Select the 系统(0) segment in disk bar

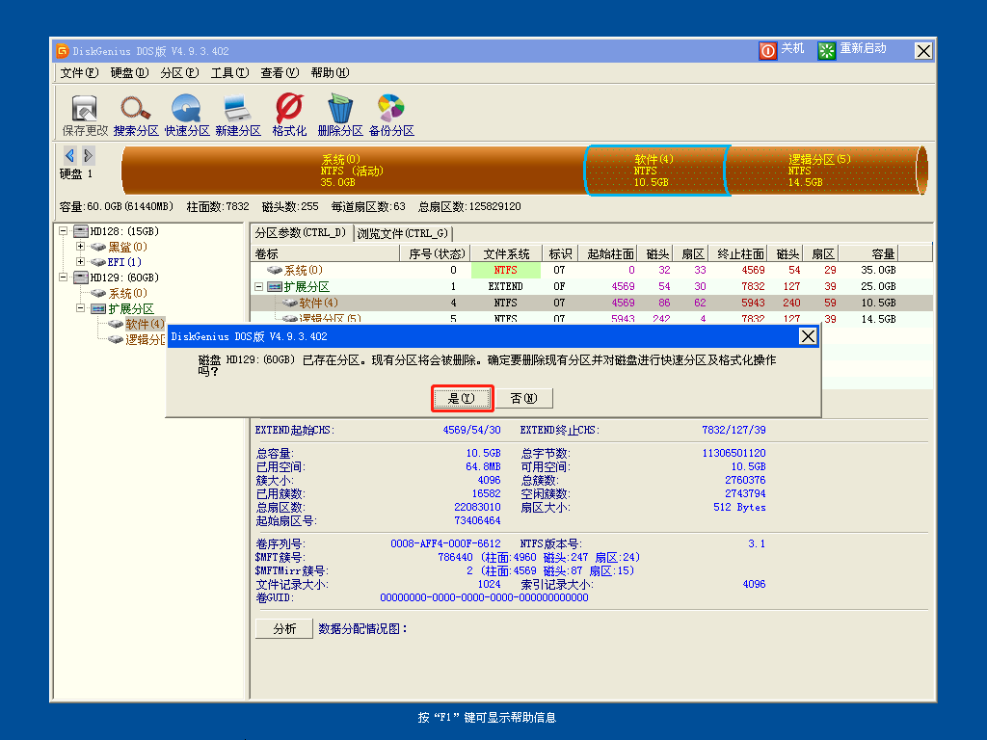pyautogui.click(x=353, y=171)
